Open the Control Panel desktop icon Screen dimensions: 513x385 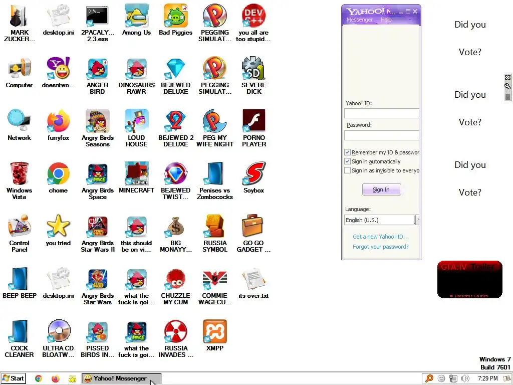click(x=20, y=233)
